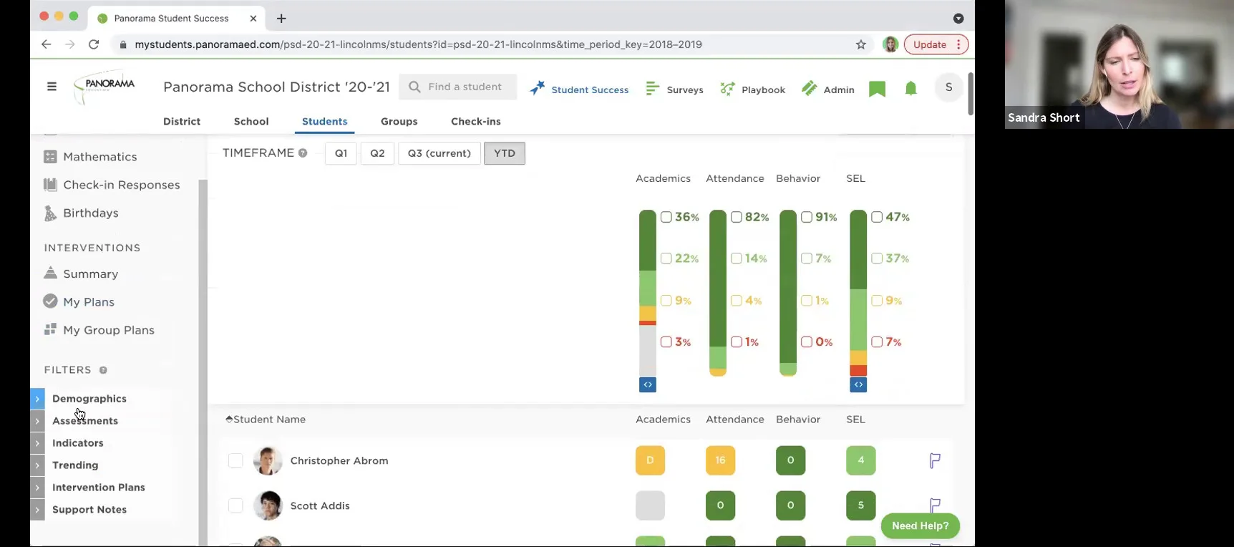Click the flag icon for Christopher Abrom
The width and height of the screenshot is (1234, 547).
(x=935, y=460)
